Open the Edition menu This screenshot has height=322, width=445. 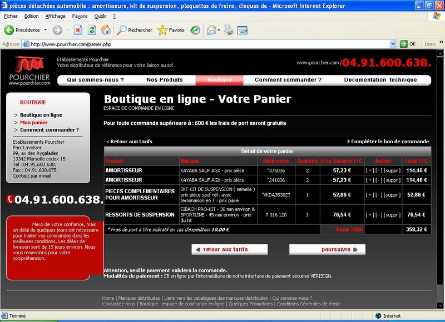point(31,16)
